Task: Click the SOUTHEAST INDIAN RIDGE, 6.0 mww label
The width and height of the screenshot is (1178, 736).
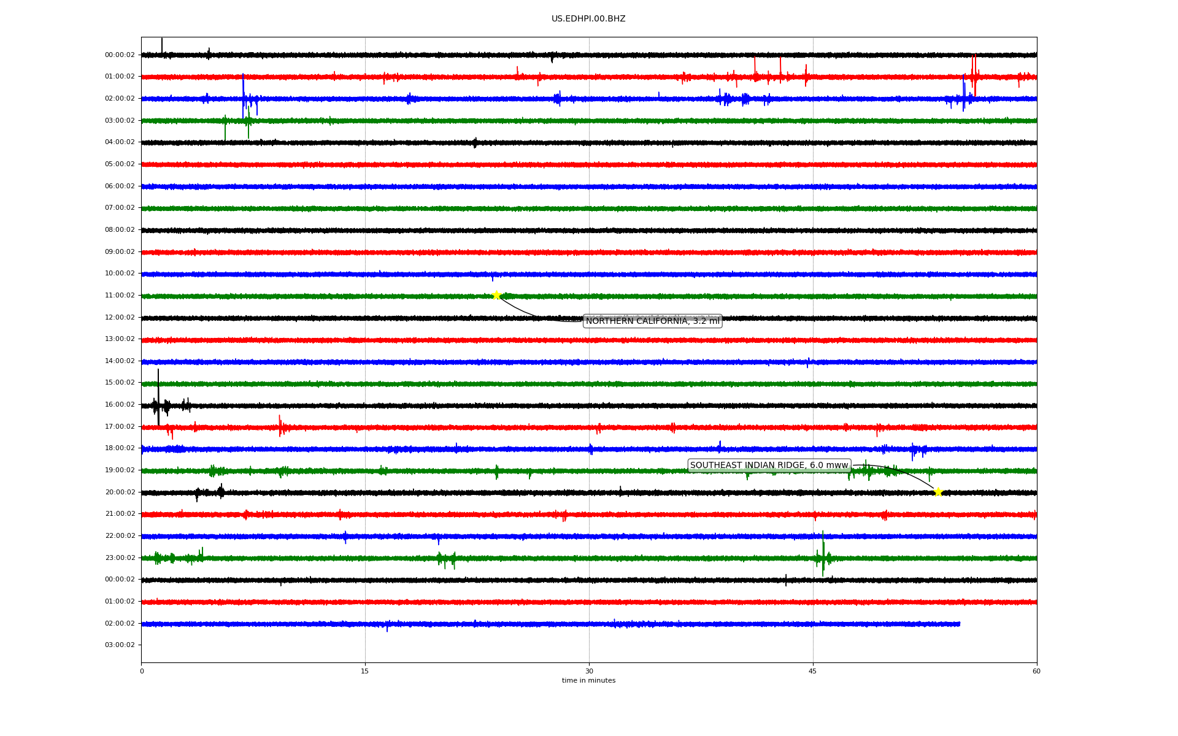Action: pos(769,466)
